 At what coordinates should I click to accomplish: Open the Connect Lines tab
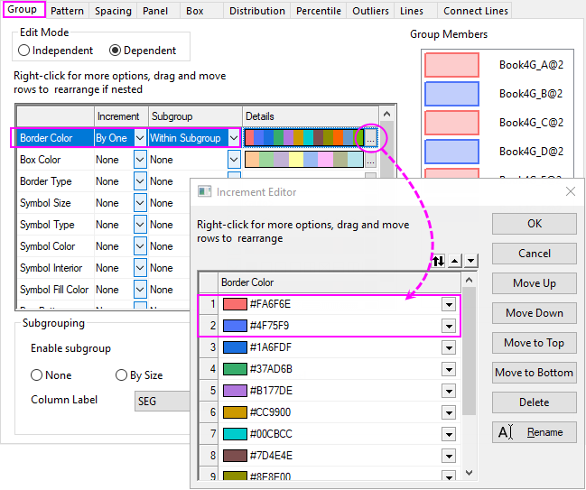click(x=476, y=11)
